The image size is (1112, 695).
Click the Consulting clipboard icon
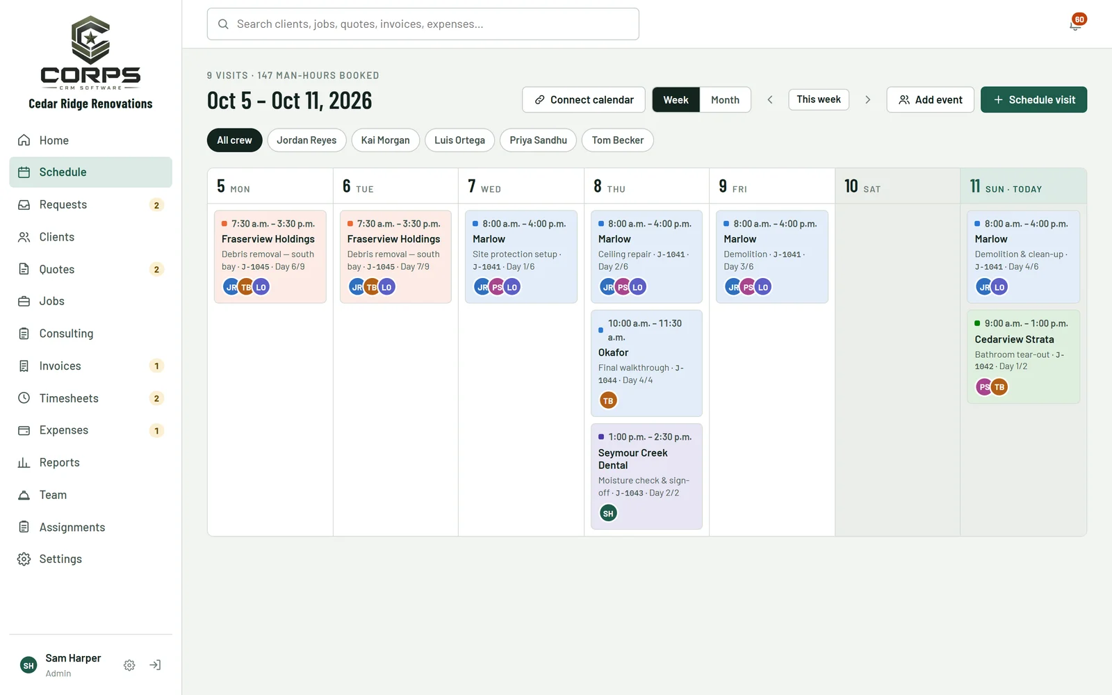tap(24, 334)
